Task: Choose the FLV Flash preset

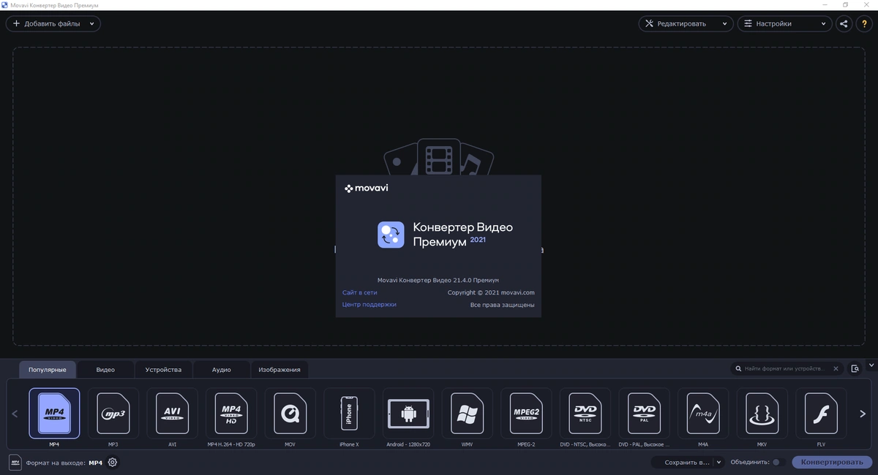Action: click(821, 413)
